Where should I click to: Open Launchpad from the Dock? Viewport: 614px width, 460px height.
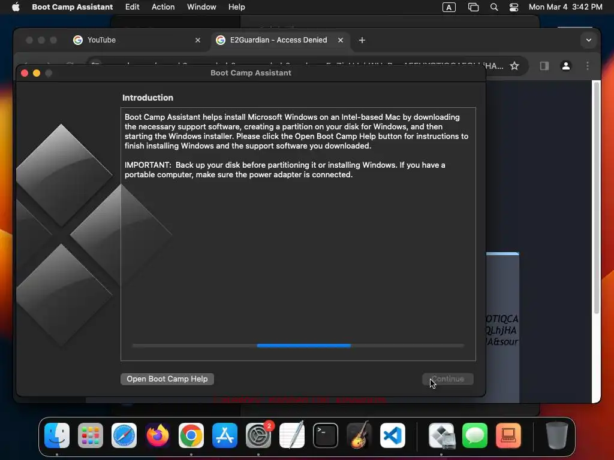point(91,435)
